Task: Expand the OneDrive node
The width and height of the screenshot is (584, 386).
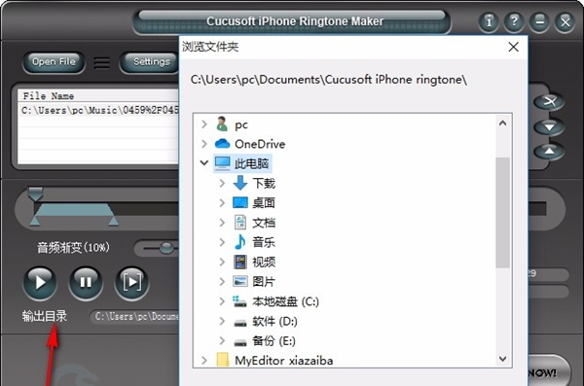Action: click(204, 144)
